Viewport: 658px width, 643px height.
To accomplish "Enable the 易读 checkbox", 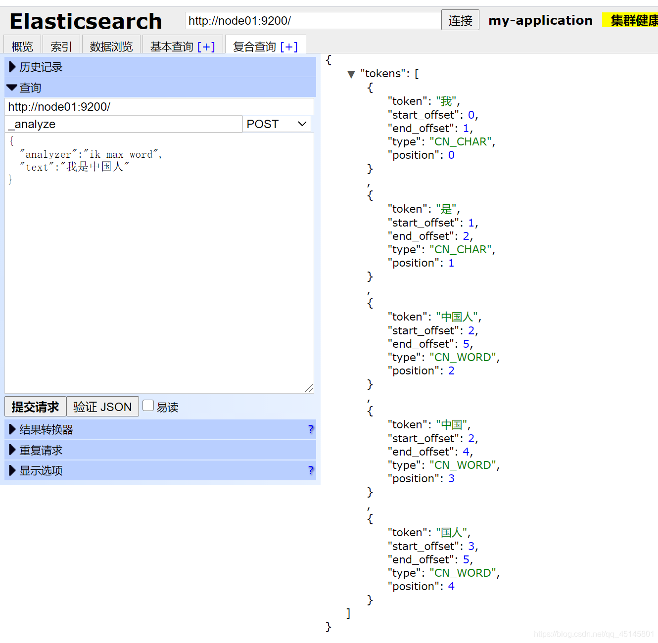I will 148,406.
